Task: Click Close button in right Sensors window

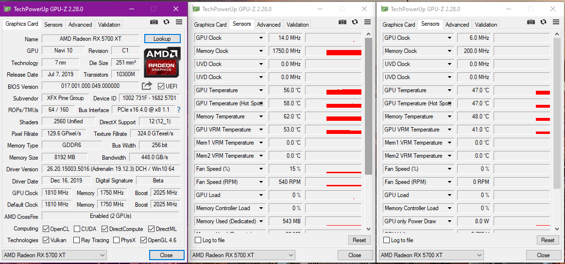Action: tap(543, 255)
